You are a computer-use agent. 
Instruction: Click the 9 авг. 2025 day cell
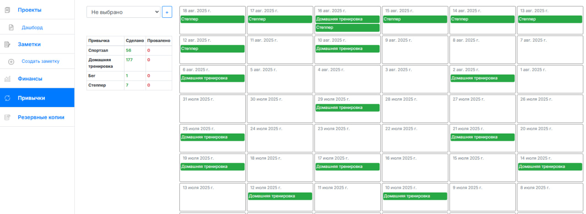click(415, 49)
